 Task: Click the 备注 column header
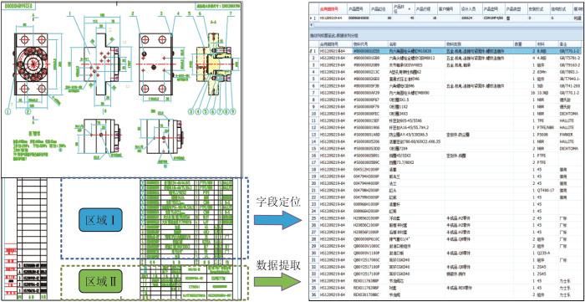pos(571,44)
